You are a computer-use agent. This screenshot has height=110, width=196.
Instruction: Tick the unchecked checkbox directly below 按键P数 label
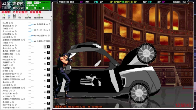(27, 8)
